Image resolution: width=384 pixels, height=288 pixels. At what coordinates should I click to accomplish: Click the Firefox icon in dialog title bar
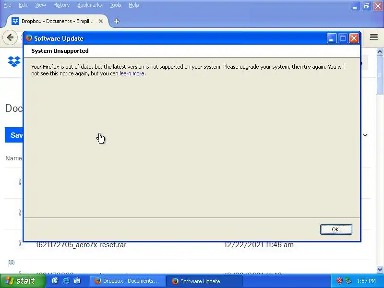(x=29, y=38)
